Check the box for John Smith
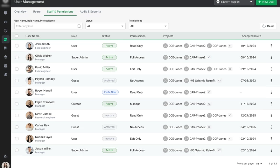 coord(17,46)
